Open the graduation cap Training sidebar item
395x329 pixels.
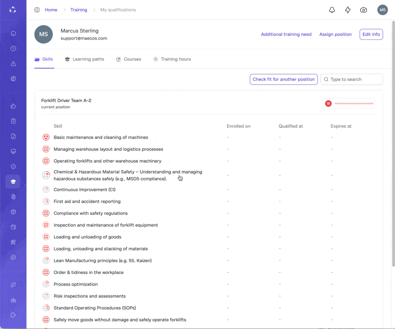13,182
